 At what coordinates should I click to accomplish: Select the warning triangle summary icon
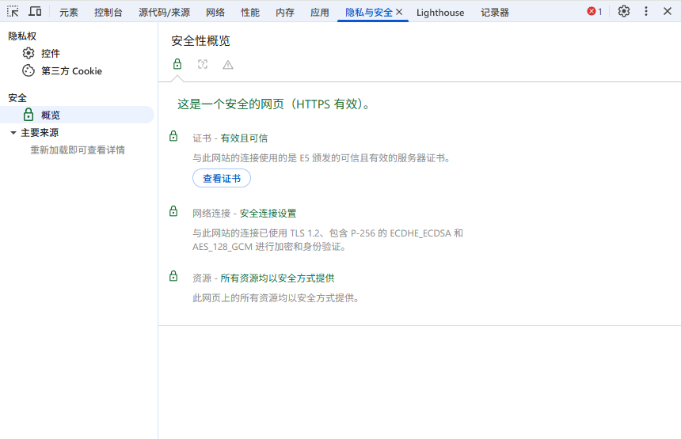(228, 65)
